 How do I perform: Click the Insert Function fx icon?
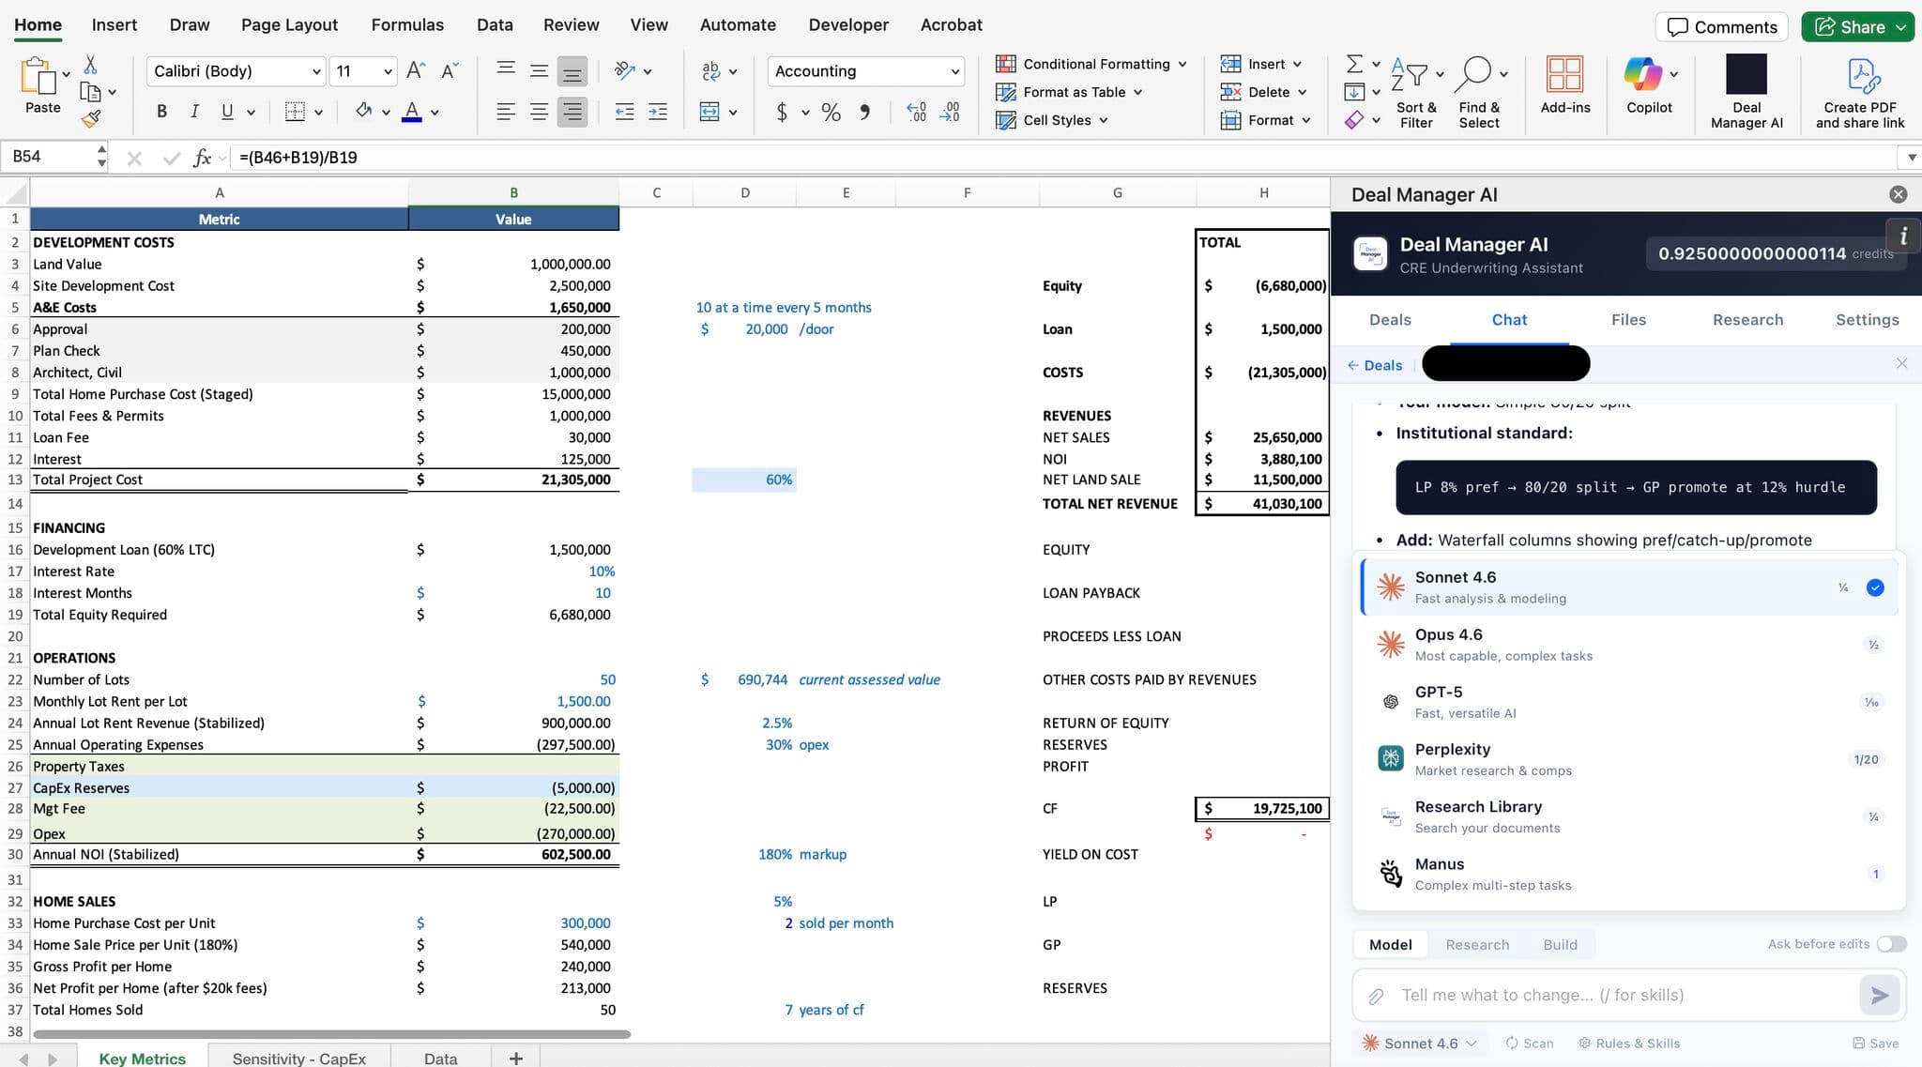tap(202, 158)
